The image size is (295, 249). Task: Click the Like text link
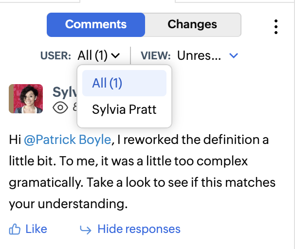tap(36, 229)
